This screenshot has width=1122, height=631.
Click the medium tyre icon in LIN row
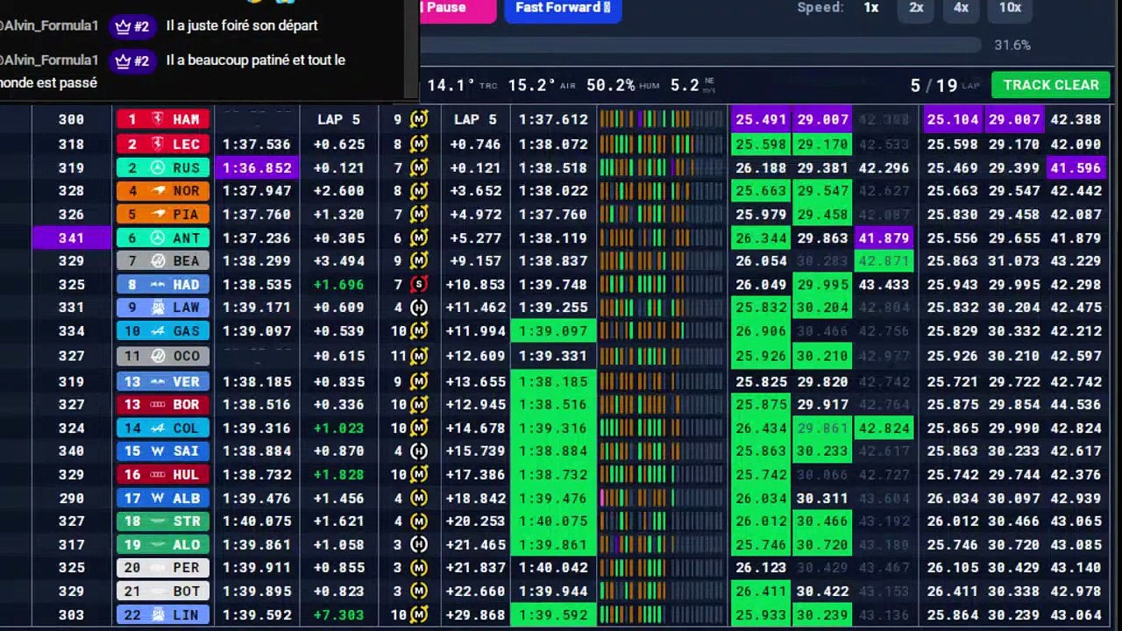[419, 614]
